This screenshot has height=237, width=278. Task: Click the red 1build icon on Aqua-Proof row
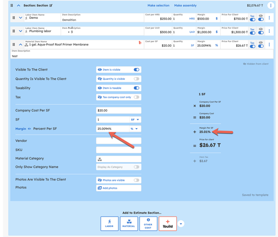[x=140, y=43]
